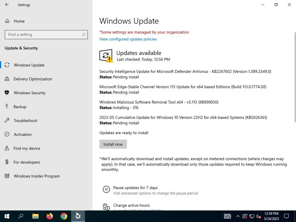The height and width of the screenshot is (222, 296).
Task: Click the clock icon beside Change active hours
Action: coord(106,207)
